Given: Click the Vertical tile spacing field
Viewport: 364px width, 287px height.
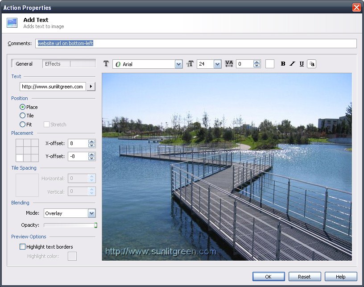Looking at the screenshot, I should [x=78, y=191].
